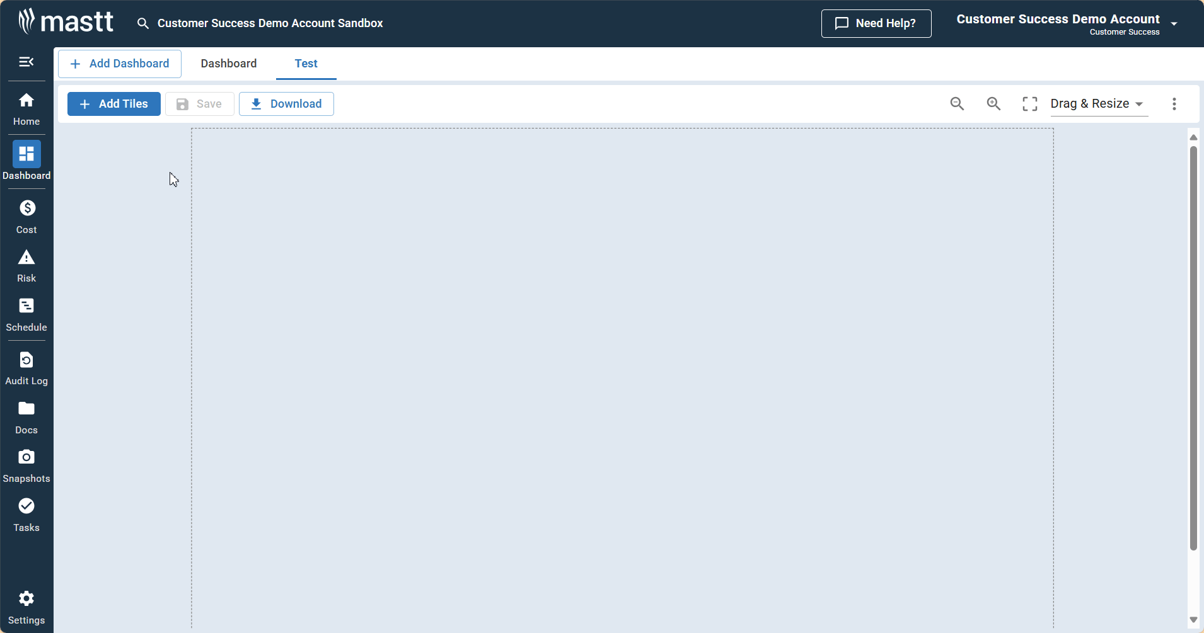
Task: Open the Risk module
Action: coord(26,266)
